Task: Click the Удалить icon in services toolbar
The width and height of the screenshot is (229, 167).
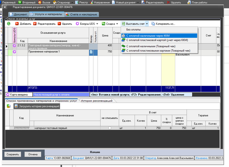Action: [59, 24]
